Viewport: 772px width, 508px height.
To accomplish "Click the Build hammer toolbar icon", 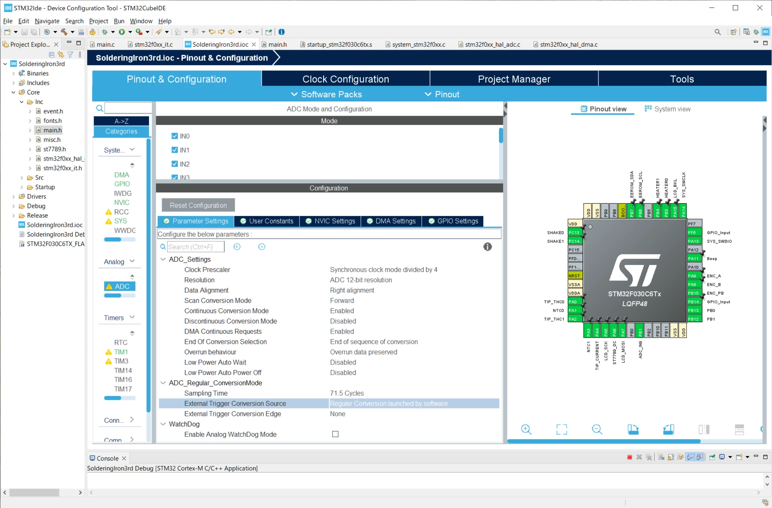I will 64,32.
